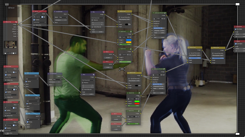Open mask browse icon in himarmfar mask node

coord(6,108)
